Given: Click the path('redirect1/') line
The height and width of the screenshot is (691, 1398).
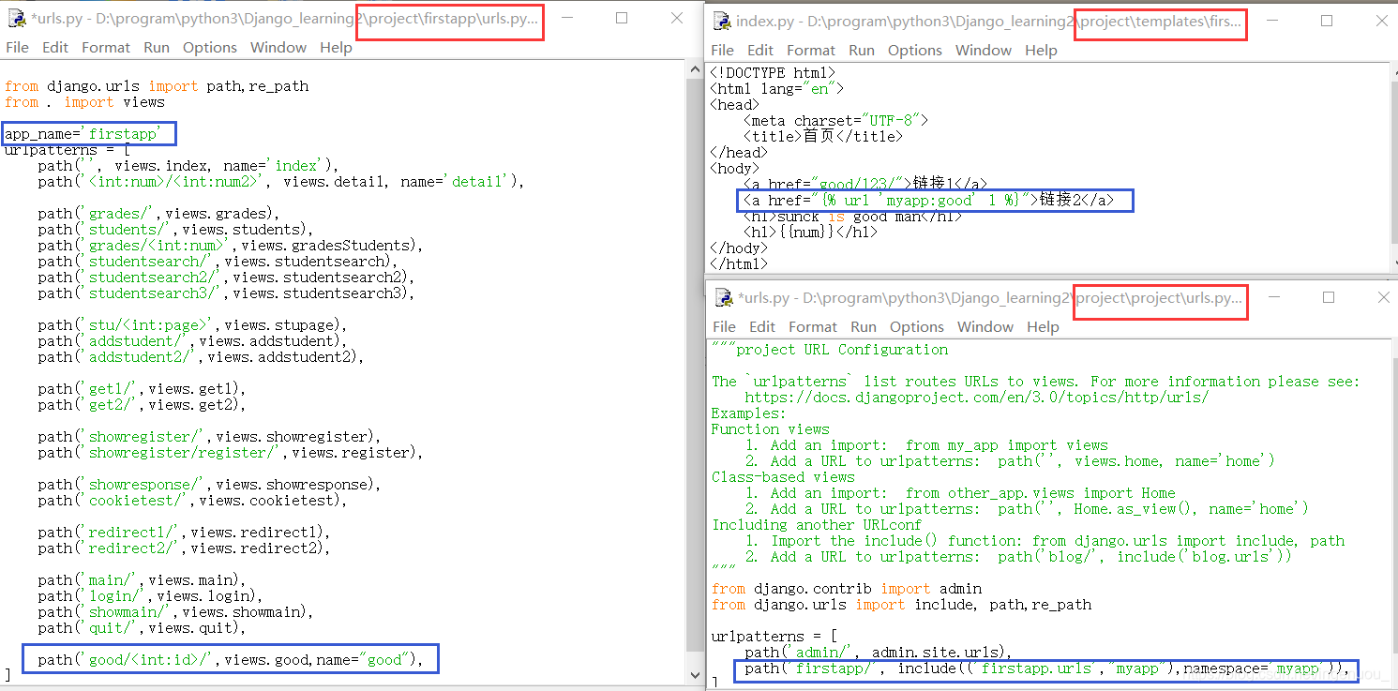Looking at the screenshot, I should pyautogui.click(x=184, y=533).
